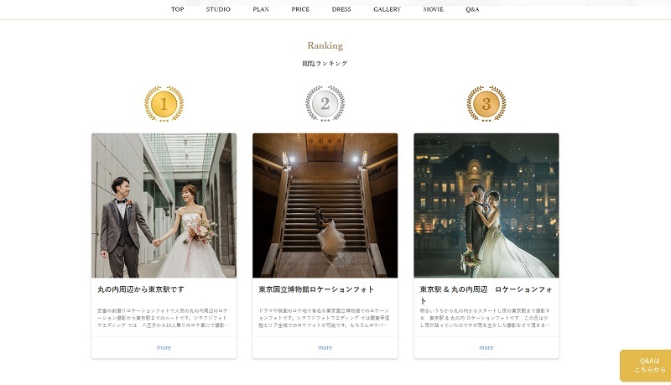This screenshot has width=671, height=385.
Task: Select PRICE in the navigation bar
Action: click(300, 9)
